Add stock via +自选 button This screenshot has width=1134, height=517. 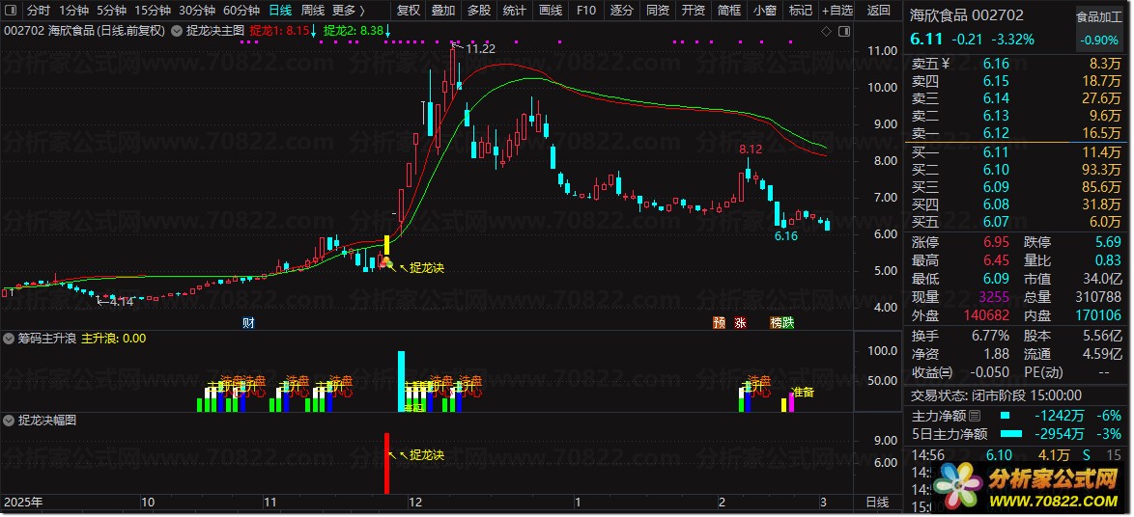pos(837,10)
